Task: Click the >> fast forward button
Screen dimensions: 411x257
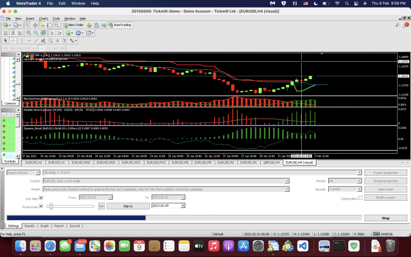Action: (x=101, y=206)
